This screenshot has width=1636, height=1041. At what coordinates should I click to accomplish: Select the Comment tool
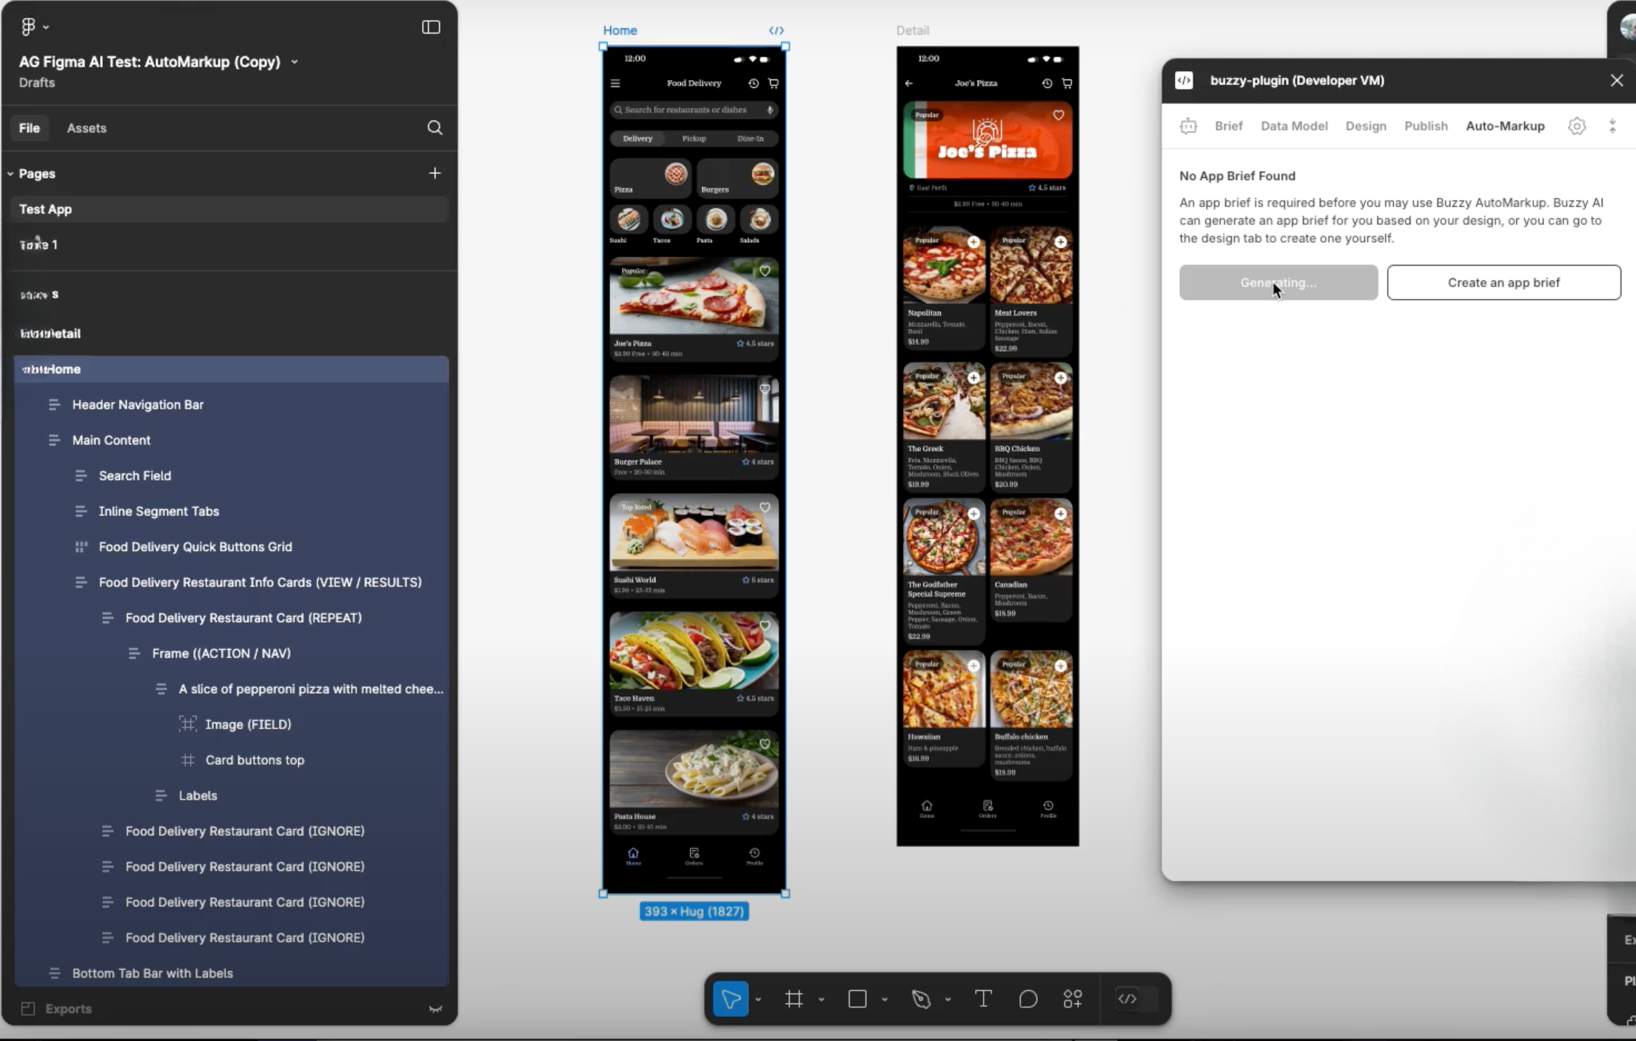click(1028, 999)
